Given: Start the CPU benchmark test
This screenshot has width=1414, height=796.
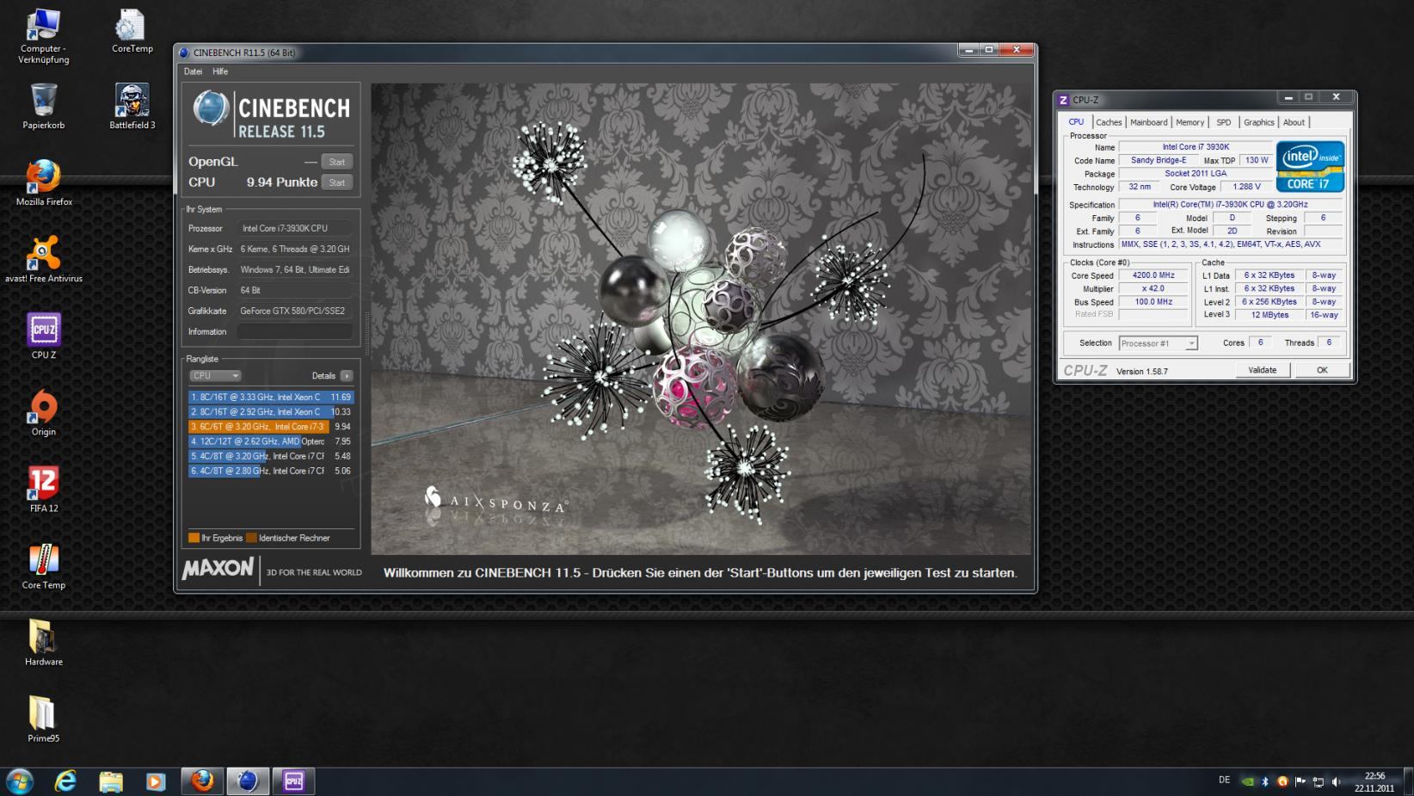Looking at the screenshot, I should (337, 182).
